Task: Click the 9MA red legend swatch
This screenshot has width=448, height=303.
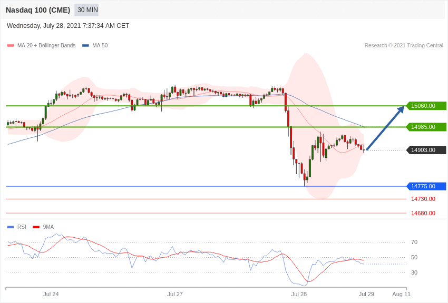Action: coord(36,227)
